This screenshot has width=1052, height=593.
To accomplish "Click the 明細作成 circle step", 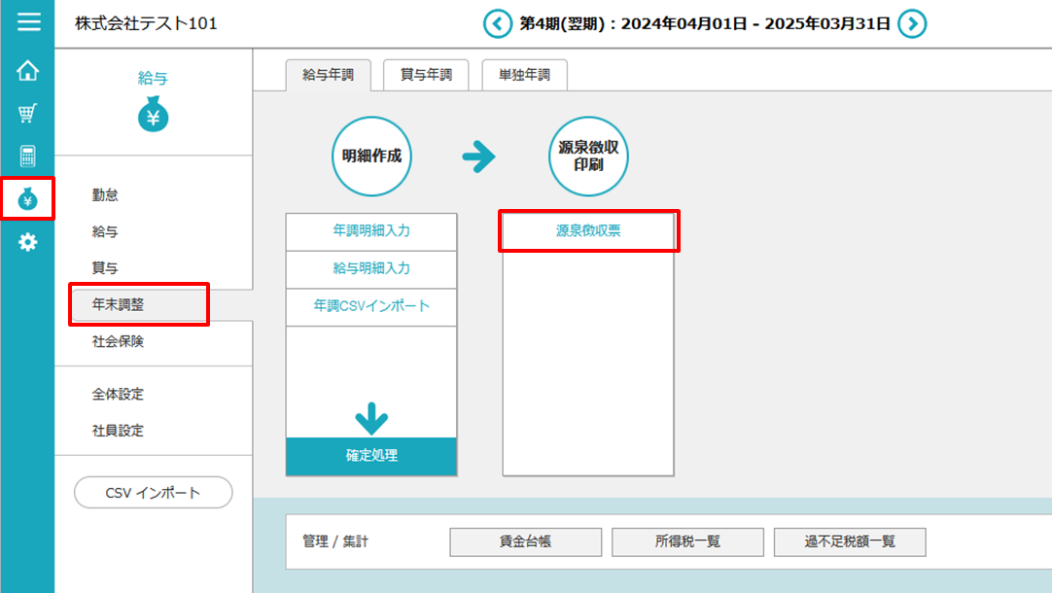I will (x=371, y=157).
